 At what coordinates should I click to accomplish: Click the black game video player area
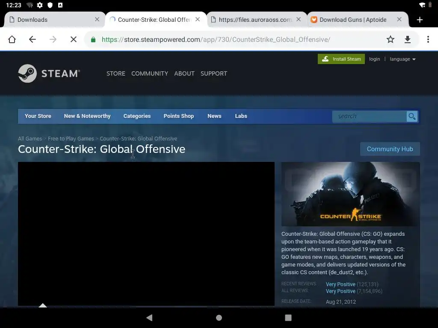click(x=146, y=234)
